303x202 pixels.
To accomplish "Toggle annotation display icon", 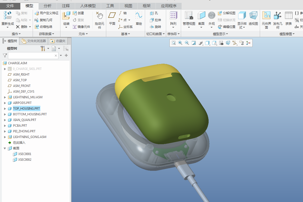I will tap(242, 43).
